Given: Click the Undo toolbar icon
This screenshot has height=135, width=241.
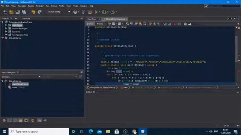Looking at the screenshot, I should 34,12.
